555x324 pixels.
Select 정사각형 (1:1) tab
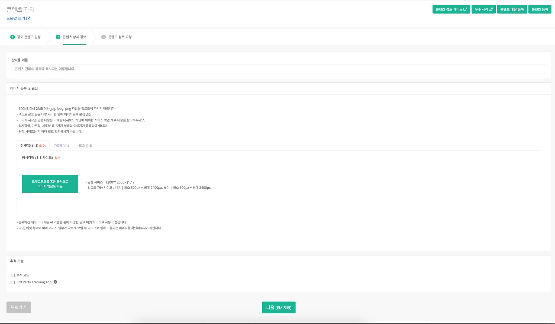(33, 146)
